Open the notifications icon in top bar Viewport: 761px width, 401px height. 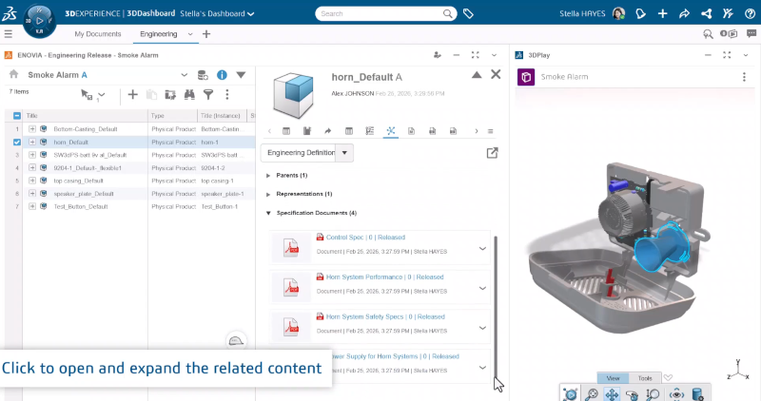[x=640, y=13]
